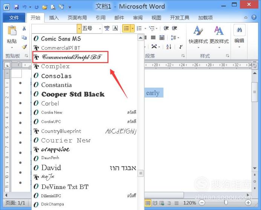Click the phonetic guide 文 icon
This screenshot has width=261, height=210.
point(107,28)
